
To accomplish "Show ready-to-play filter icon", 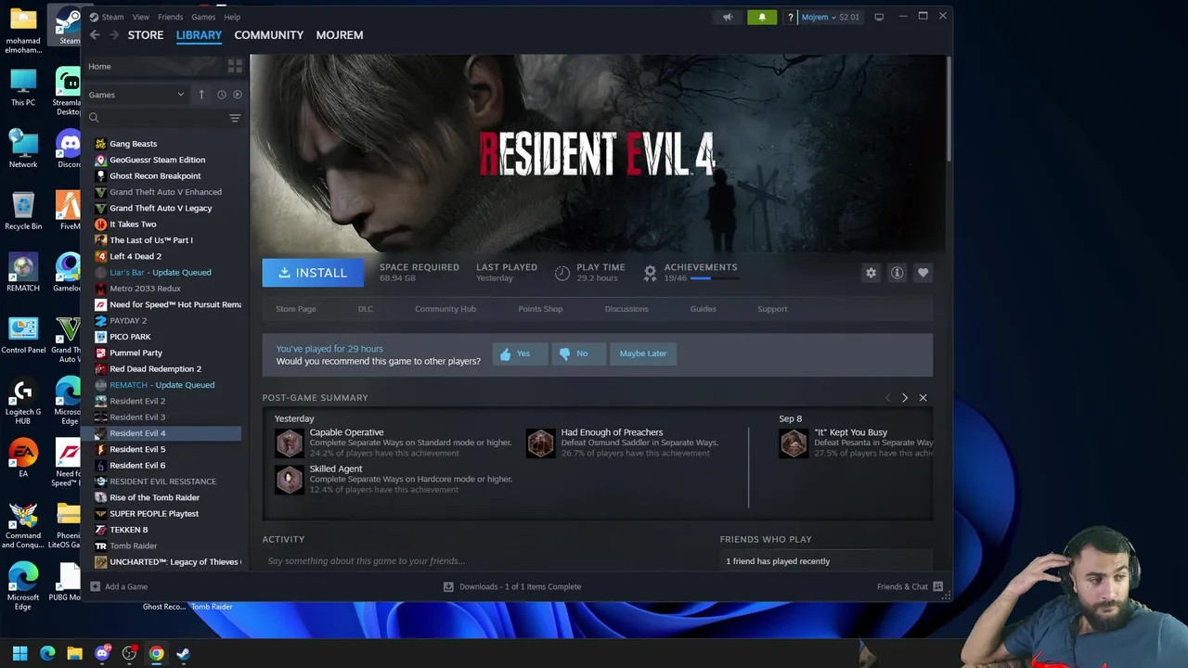I will tap(238, 95).
